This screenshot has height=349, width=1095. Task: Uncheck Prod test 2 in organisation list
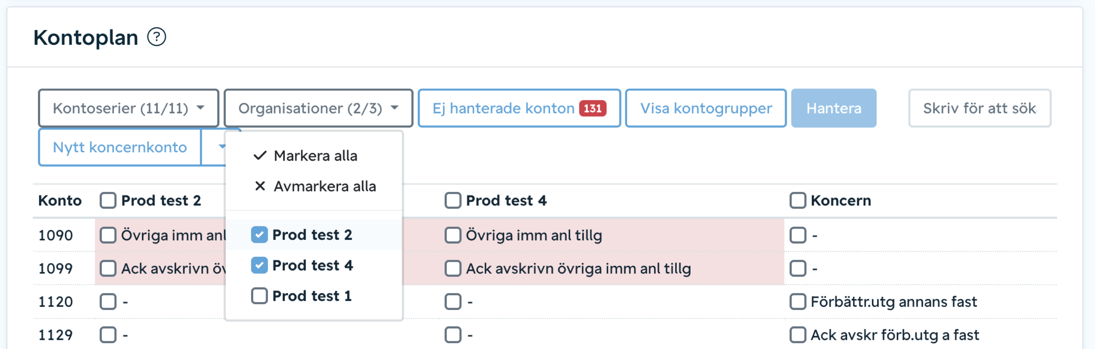tap(259, 235)
